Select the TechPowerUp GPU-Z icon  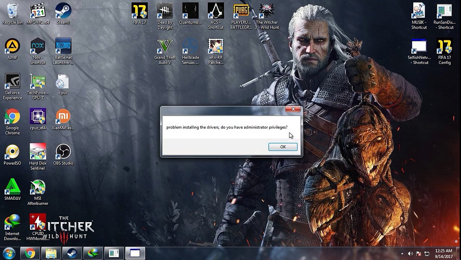38,87
